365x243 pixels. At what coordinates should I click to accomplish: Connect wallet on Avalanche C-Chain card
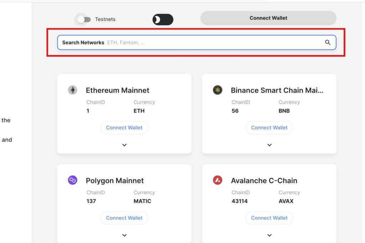[269, 218]
